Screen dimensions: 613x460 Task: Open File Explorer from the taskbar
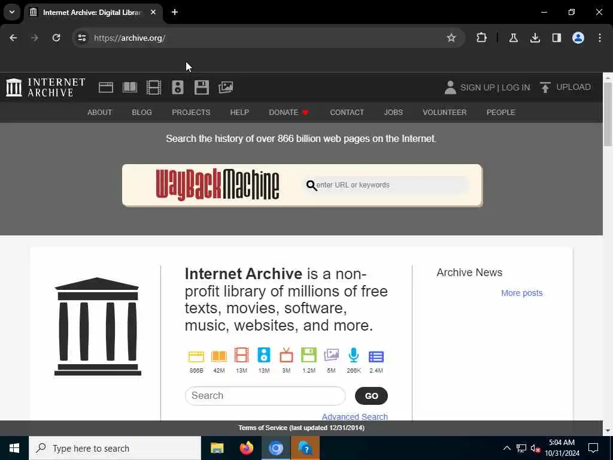217,448
